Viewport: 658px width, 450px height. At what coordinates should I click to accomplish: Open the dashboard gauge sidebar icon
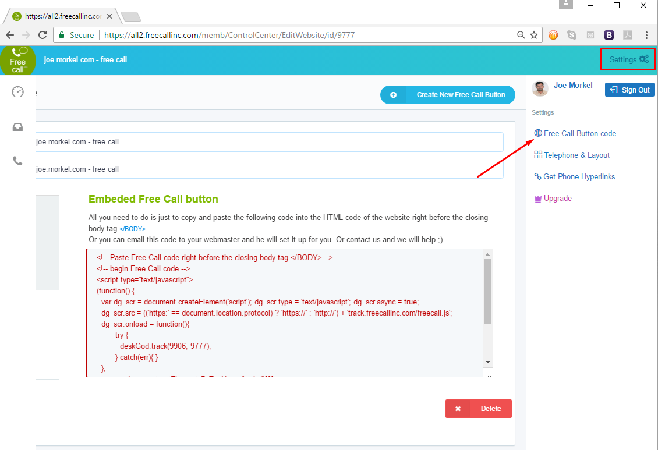(17, 91)
